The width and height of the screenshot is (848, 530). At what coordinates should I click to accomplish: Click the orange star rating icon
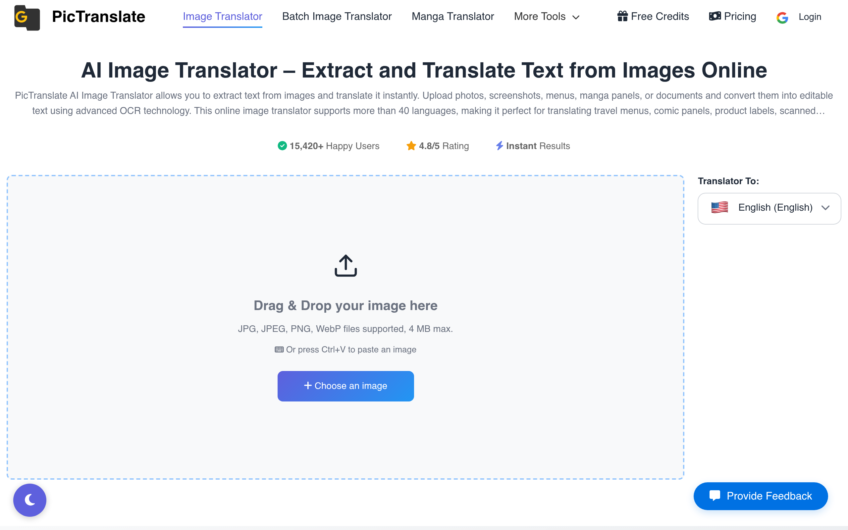point(411,146)
